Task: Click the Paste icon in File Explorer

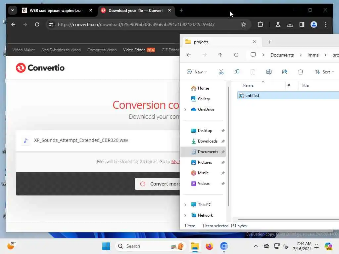Action: (x=253, y=72)
